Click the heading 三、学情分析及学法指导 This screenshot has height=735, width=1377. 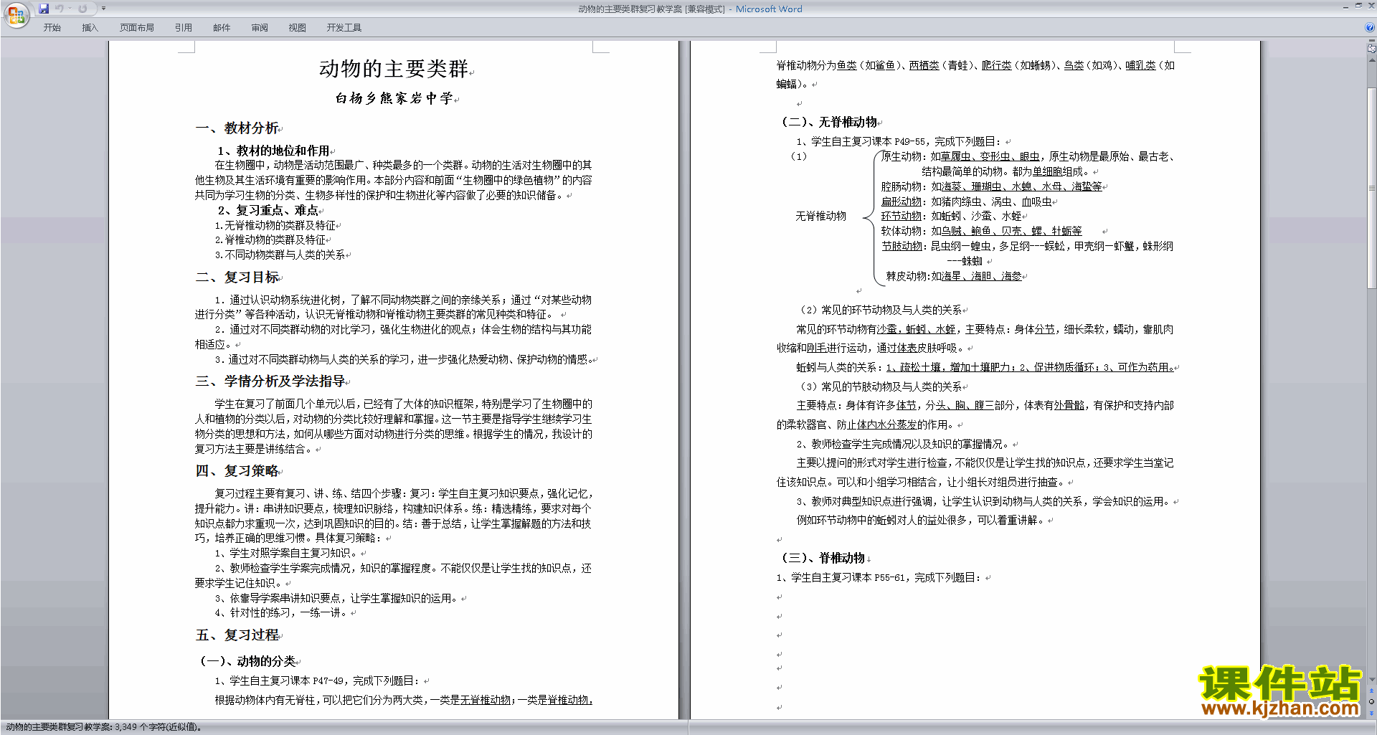pos(270,381)
